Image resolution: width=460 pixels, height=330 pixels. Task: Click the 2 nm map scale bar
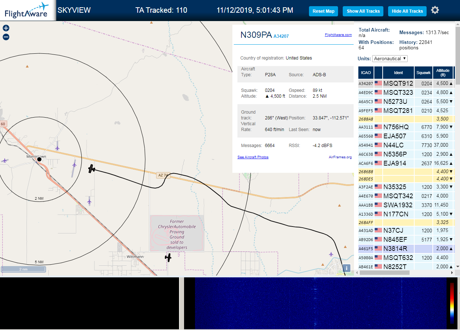tap(23, 269)
